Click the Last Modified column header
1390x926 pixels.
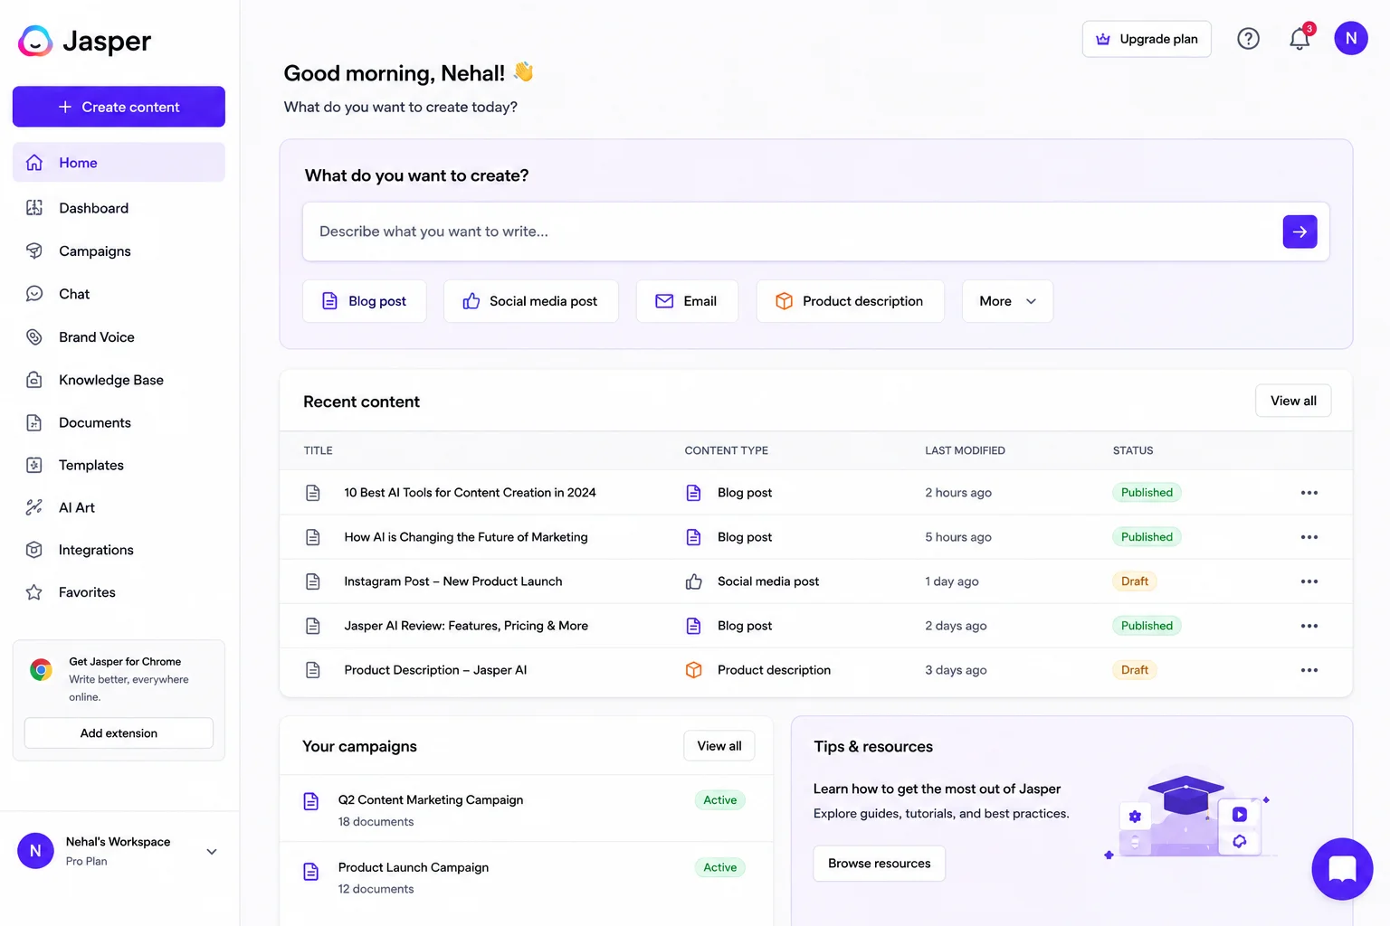965,450
